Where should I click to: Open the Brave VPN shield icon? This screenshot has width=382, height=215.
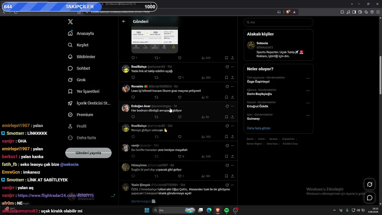(372, 12)
